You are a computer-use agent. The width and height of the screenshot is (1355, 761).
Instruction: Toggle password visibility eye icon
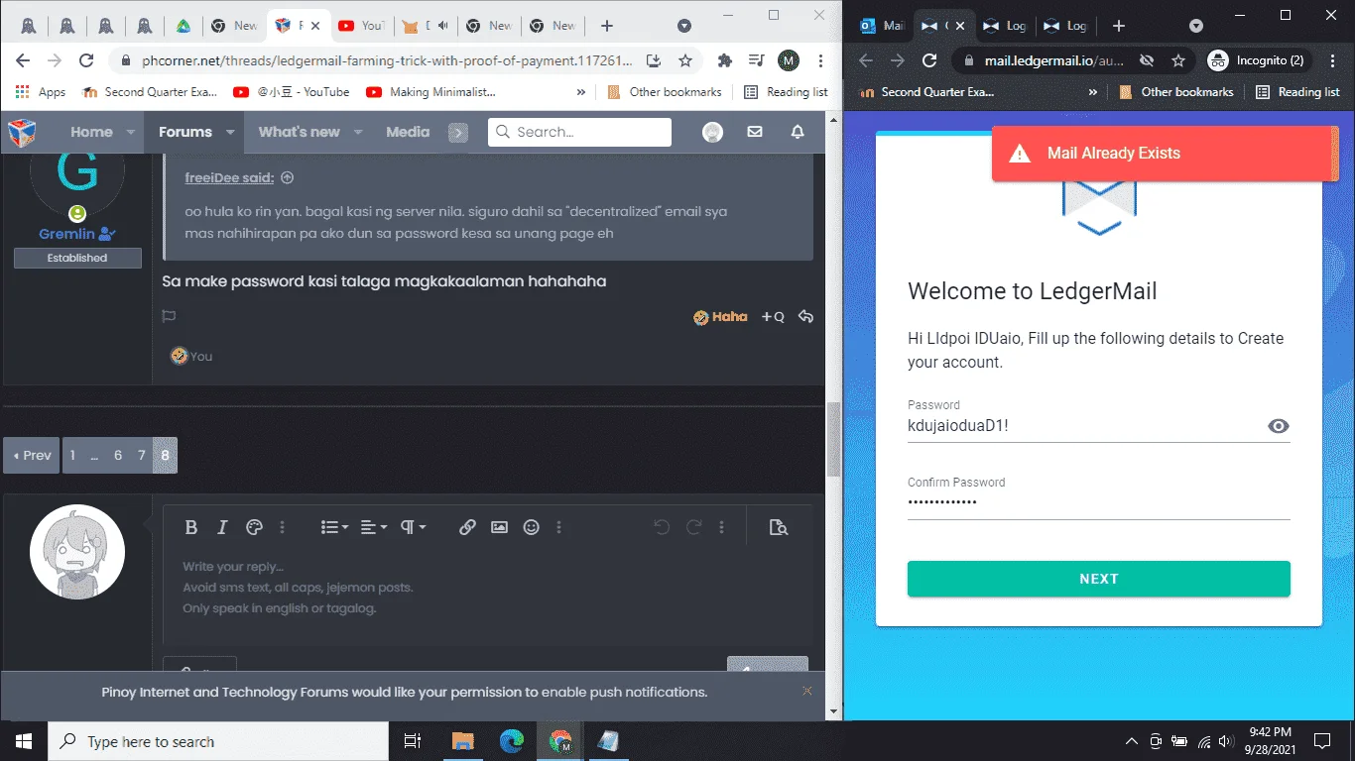point(1278,426)
